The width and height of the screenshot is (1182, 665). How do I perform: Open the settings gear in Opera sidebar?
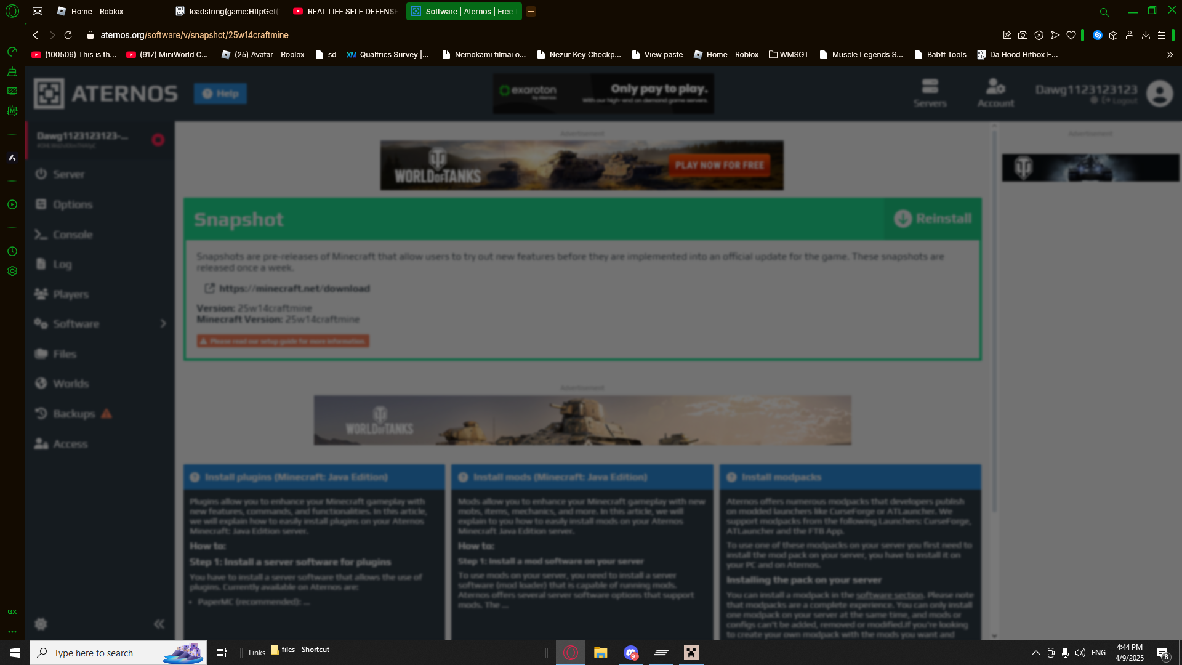[x=12, y=271]
